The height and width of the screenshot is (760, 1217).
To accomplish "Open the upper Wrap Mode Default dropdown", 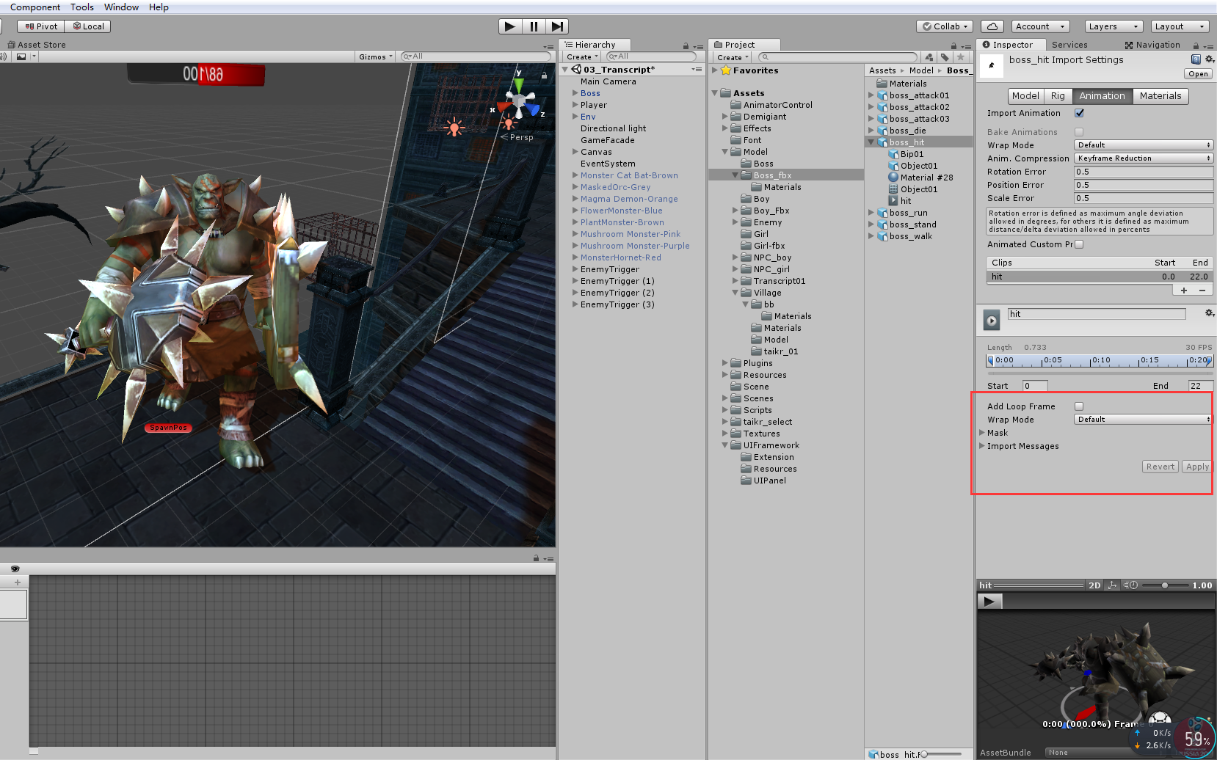I will click(1144, 145).
